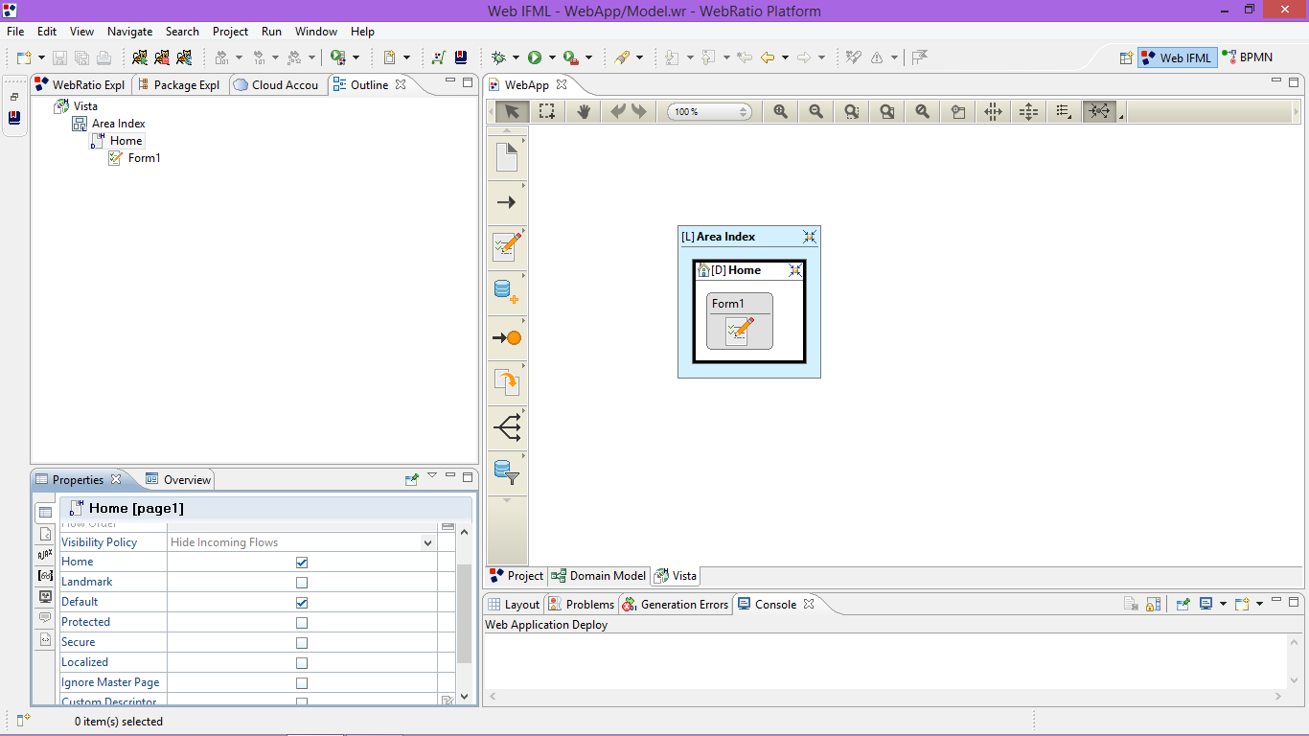Open the Navigate menu
This screenshot has width=1309, height=736.
129,32
